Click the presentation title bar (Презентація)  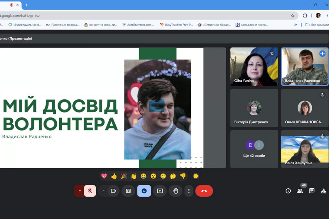[x=164, y=39]
